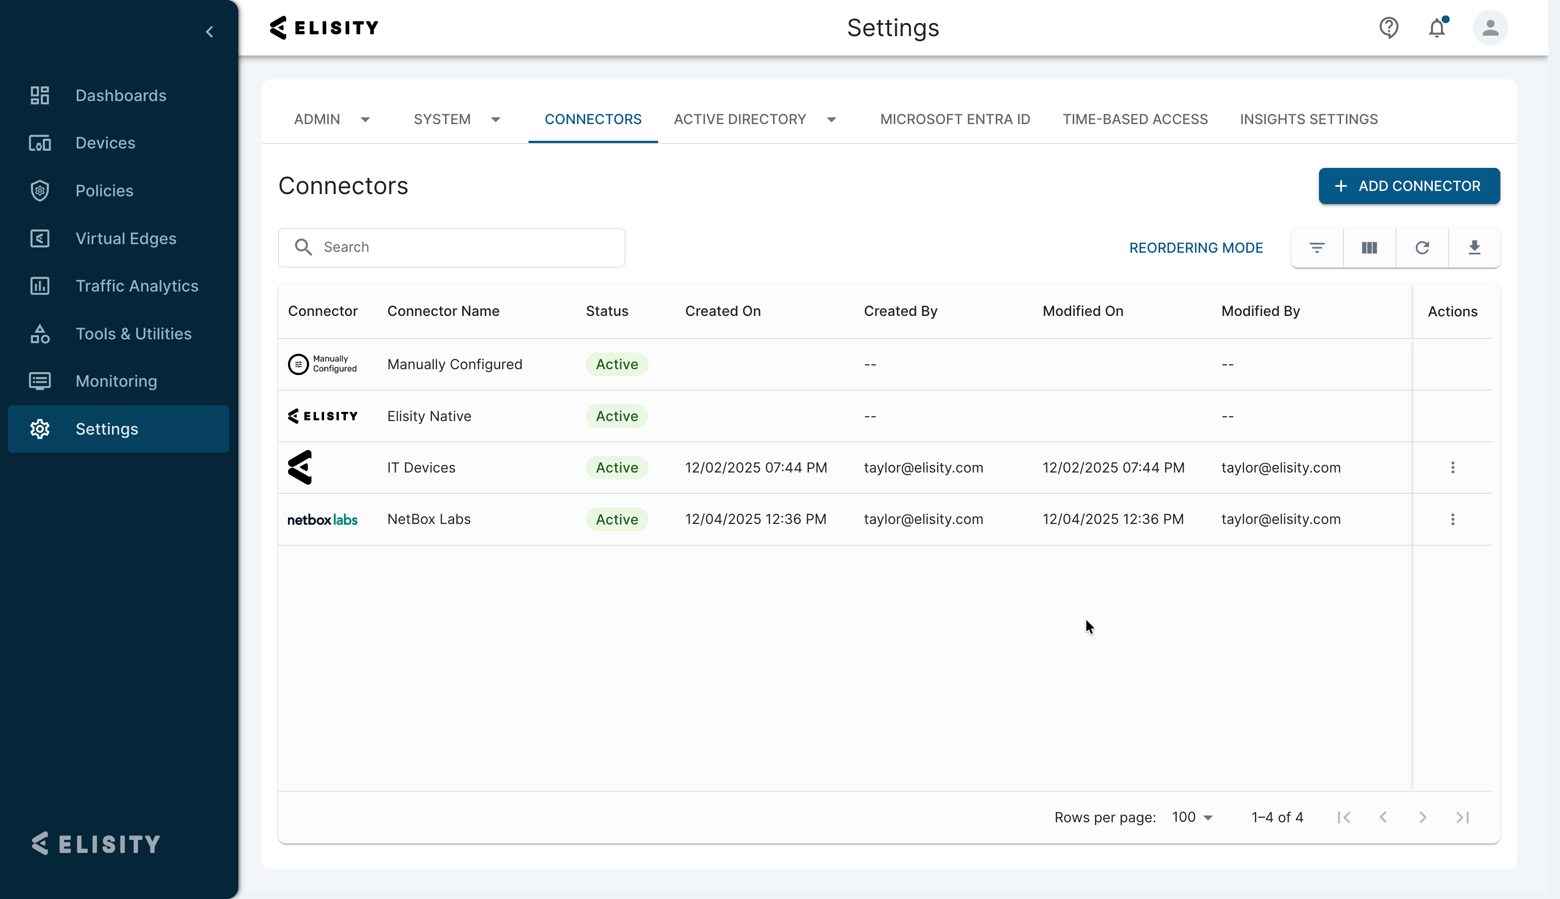Open actions menu for IT Devices row
1560x899 pixels.
(1453, 468)
